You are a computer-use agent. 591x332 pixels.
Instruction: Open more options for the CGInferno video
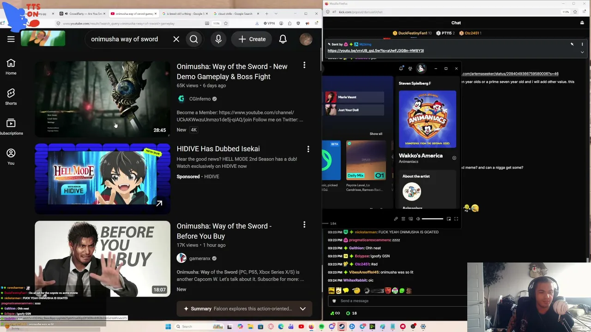[304, 65]
